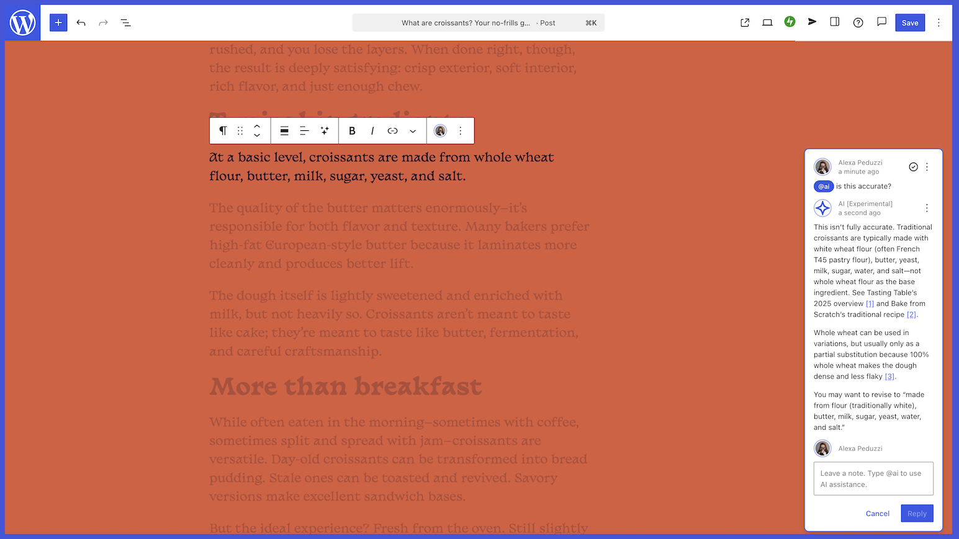This screenshot has height=539, width=959.
Task: Mark Alexa's comment as resolved
Action: coord(913,167)
